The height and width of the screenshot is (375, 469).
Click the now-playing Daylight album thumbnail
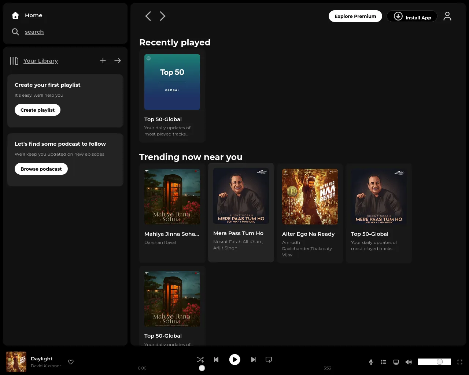16,362
